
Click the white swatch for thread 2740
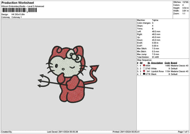pyautogui.click(x=144, y=68)
